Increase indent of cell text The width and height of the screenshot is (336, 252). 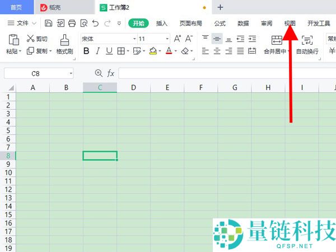[x=252, y=39]
